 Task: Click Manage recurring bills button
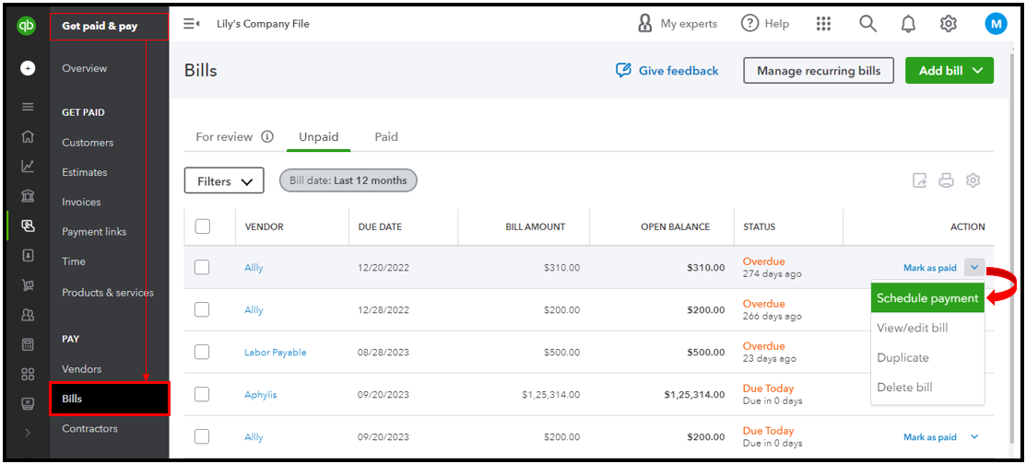[819, 71]
